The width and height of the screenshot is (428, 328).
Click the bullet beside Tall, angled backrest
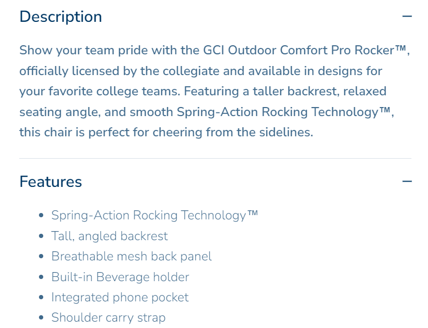(42, 236)
